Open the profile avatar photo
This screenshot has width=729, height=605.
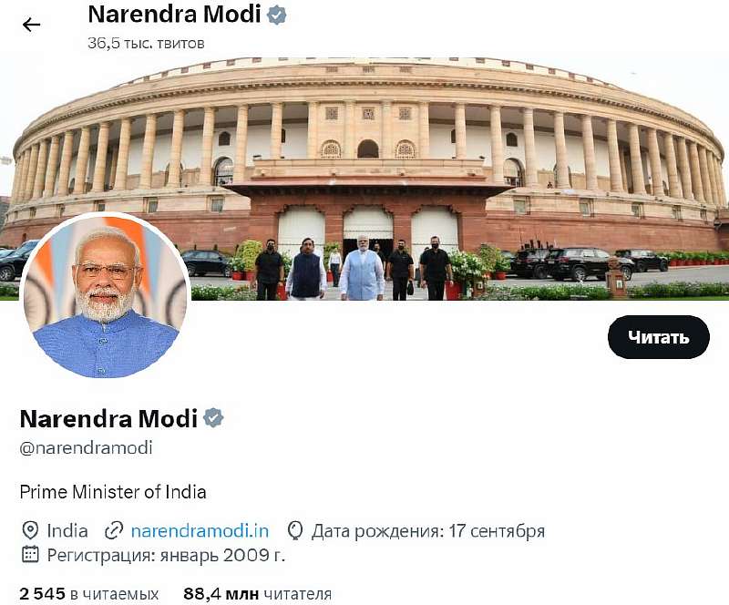105,296
